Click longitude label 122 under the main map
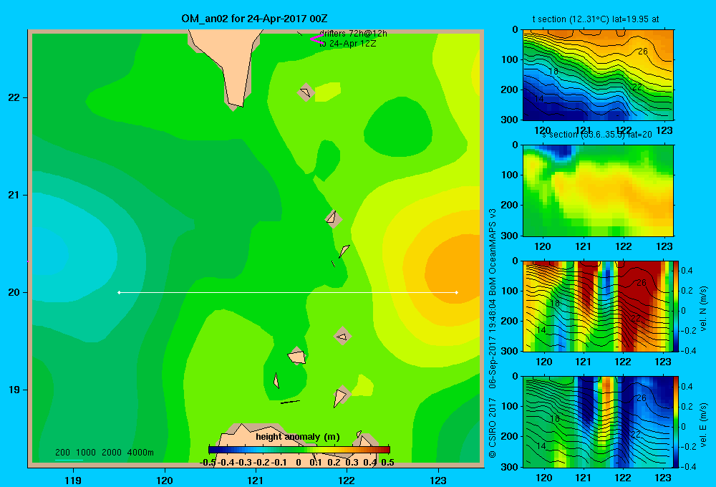The image size is (716, 487). [347, 480]
